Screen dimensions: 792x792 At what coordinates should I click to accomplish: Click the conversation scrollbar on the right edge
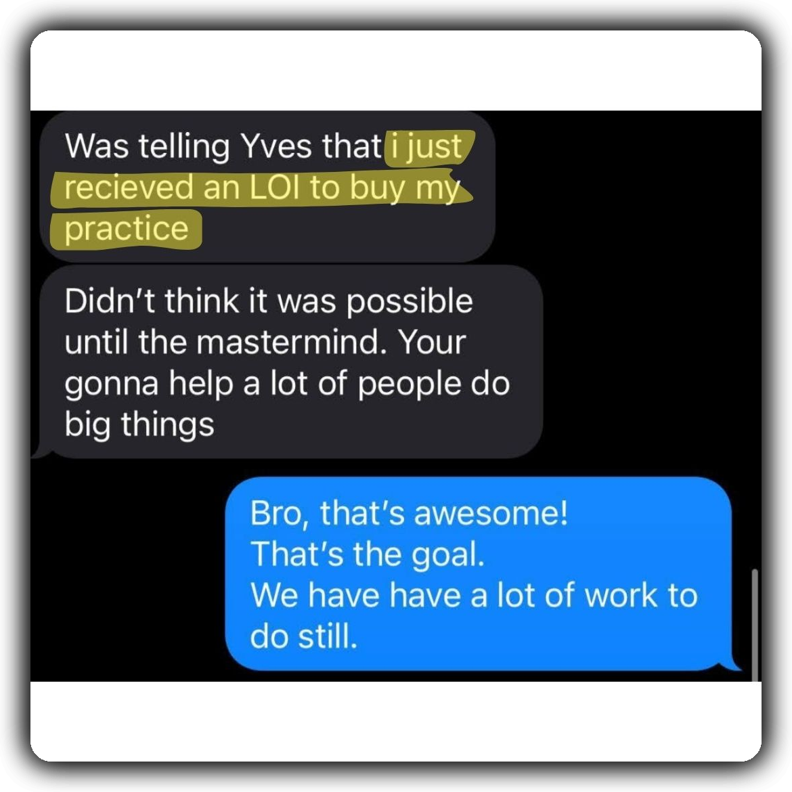pyautogui.click(x=755, y=625)
